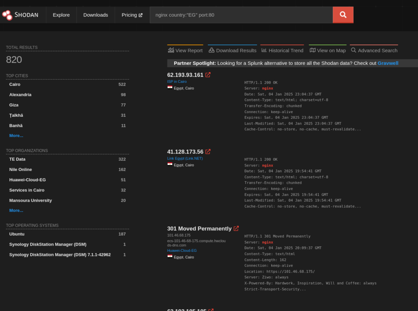Click the Advanced Search magnifier icon
This screenshot has height=311, width=418.
coord(354,50)
